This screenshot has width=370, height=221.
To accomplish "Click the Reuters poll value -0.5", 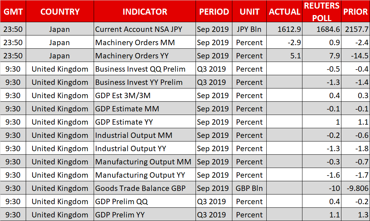I will point(334,69).
